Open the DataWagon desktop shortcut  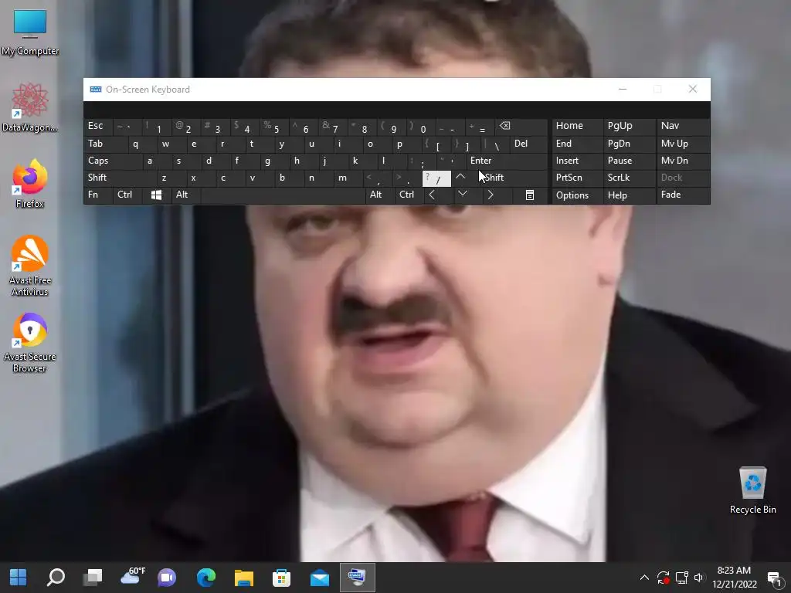[x=30, y=108]
